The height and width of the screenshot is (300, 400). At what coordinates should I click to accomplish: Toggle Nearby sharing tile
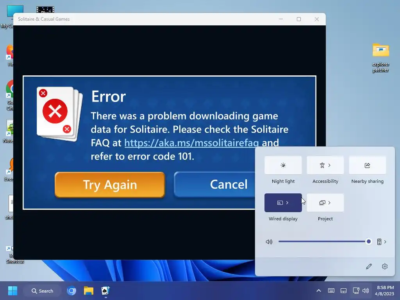pos(367,165)
